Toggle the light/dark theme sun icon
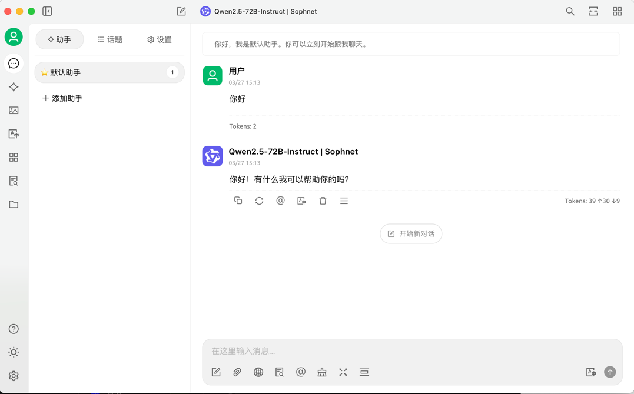 click(14, 352)
